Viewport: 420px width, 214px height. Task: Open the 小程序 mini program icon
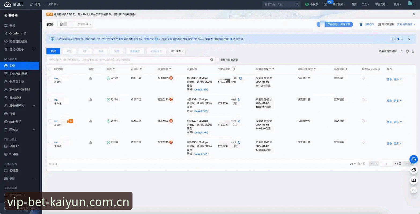click(307, 4)
